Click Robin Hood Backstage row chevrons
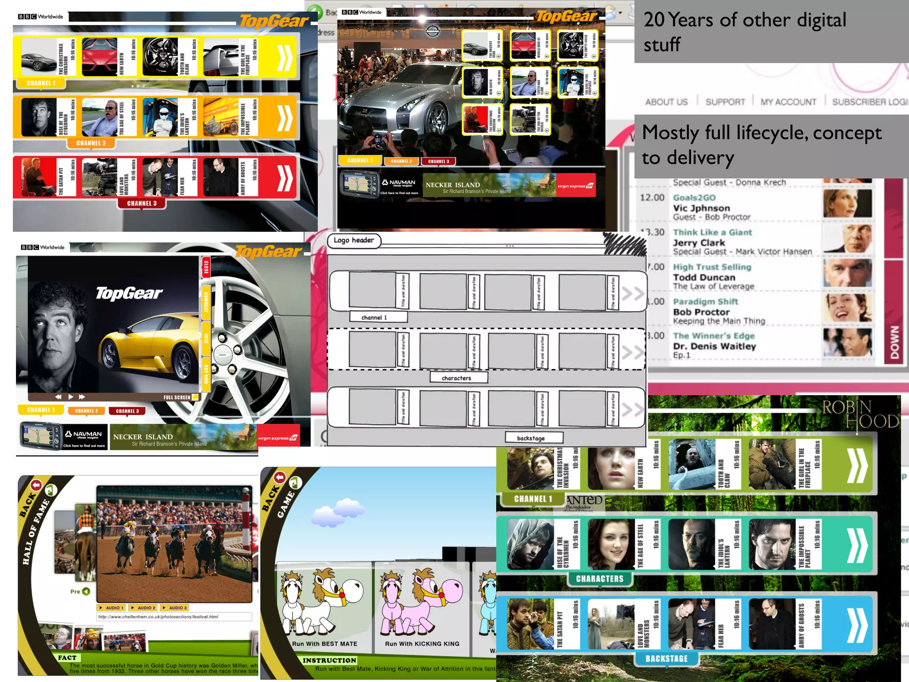The width and height of the screenshot is (909, 682). click(857, 626)
